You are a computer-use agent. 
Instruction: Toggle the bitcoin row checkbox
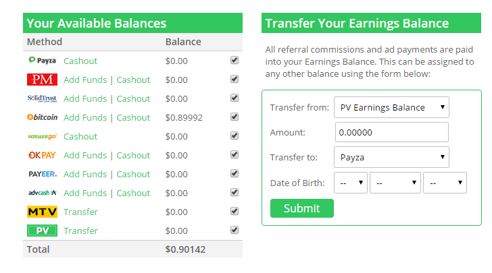pos(235,117)
